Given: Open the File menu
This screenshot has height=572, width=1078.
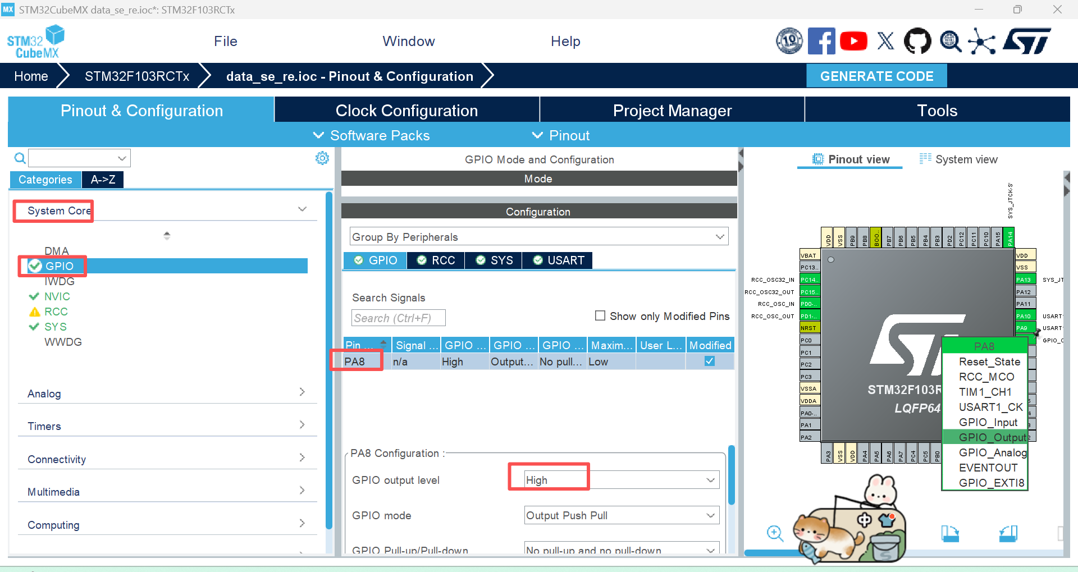Looking at the screenshot, I should pyautogui.click(x=226, y=41).
